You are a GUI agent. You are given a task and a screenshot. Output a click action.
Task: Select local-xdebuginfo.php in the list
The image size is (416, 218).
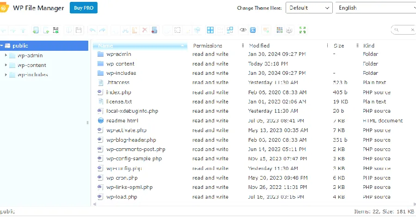pyautogui.click(x=132, y=111)
